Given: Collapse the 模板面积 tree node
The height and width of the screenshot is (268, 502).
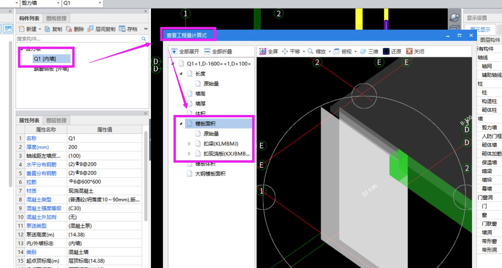Looking at the screenshot, I should pos(181,124).
